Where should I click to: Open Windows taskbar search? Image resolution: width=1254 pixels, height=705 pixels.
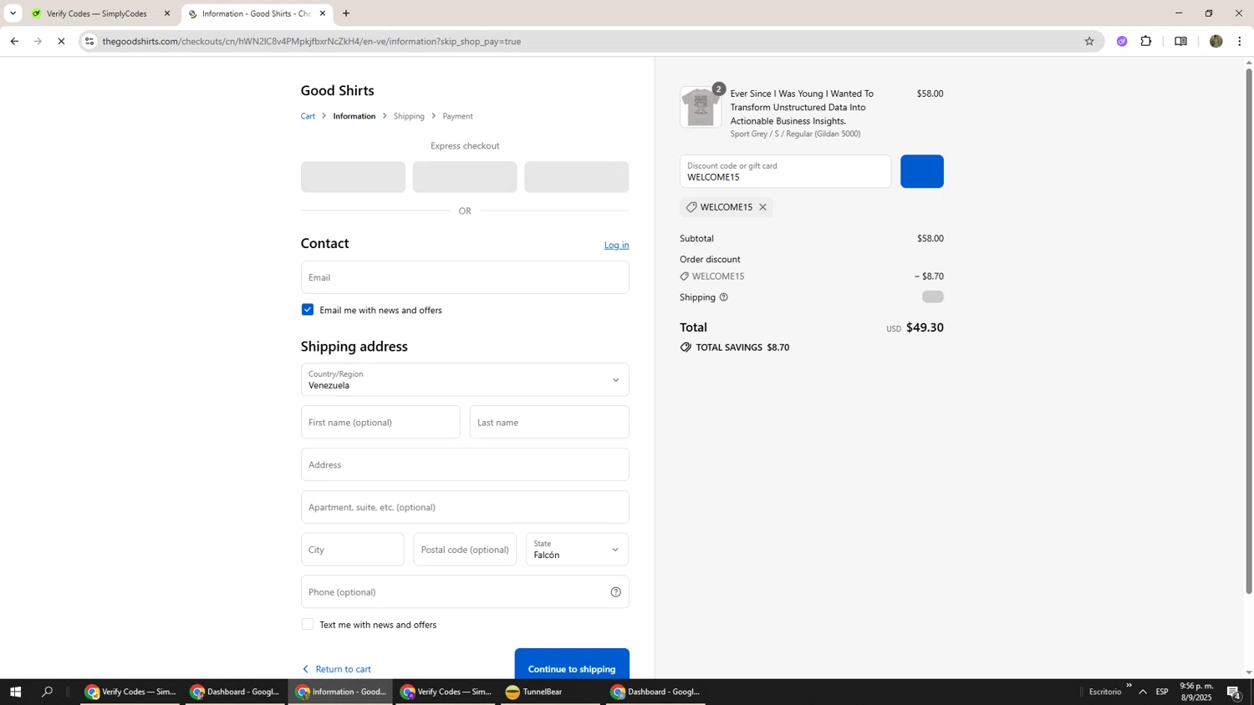click(x=47, y=692)
